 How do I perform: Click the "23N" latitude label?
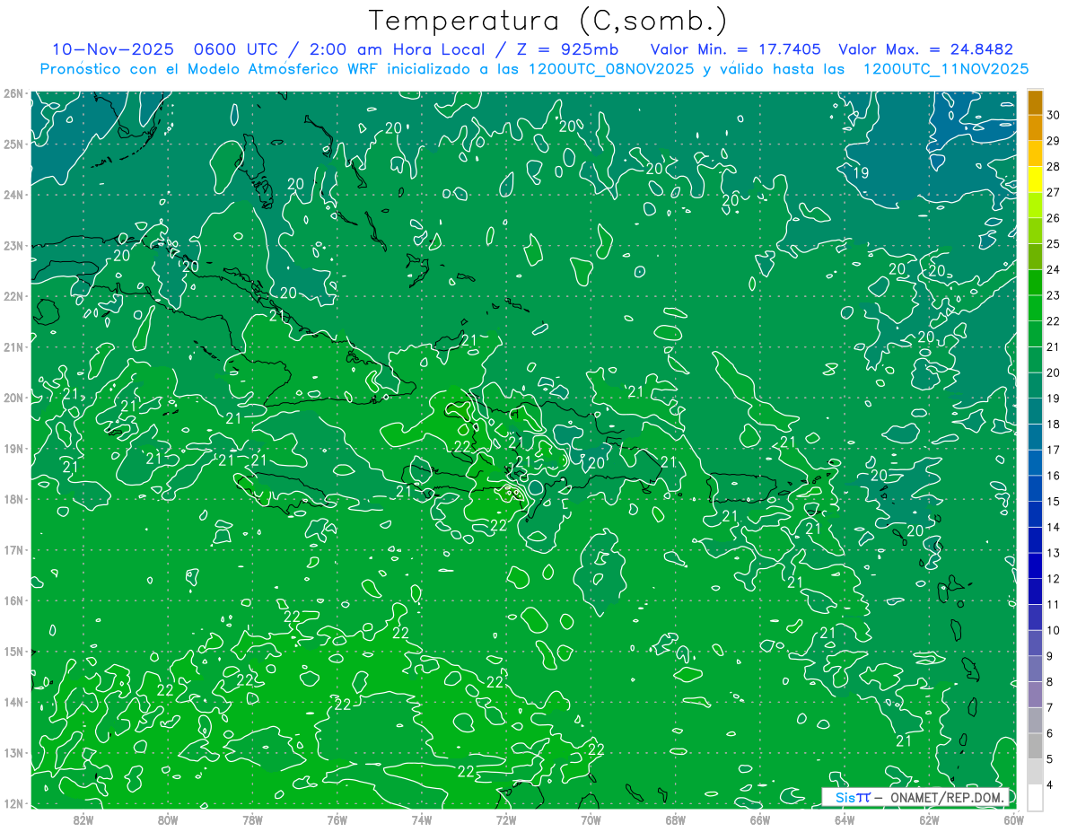click(x=13, y=245)
